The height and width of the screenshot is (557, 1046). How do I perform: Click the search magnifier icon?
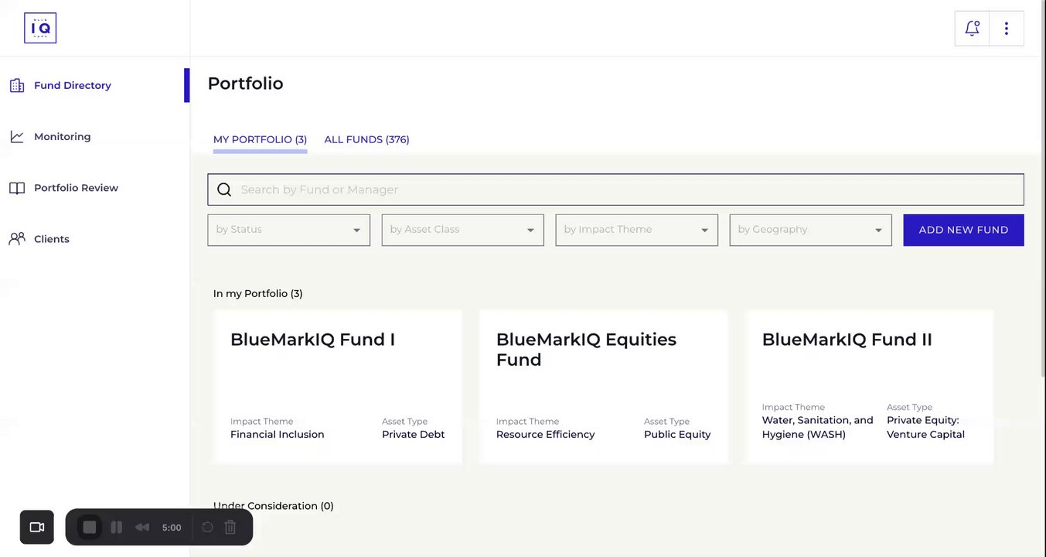224,190
